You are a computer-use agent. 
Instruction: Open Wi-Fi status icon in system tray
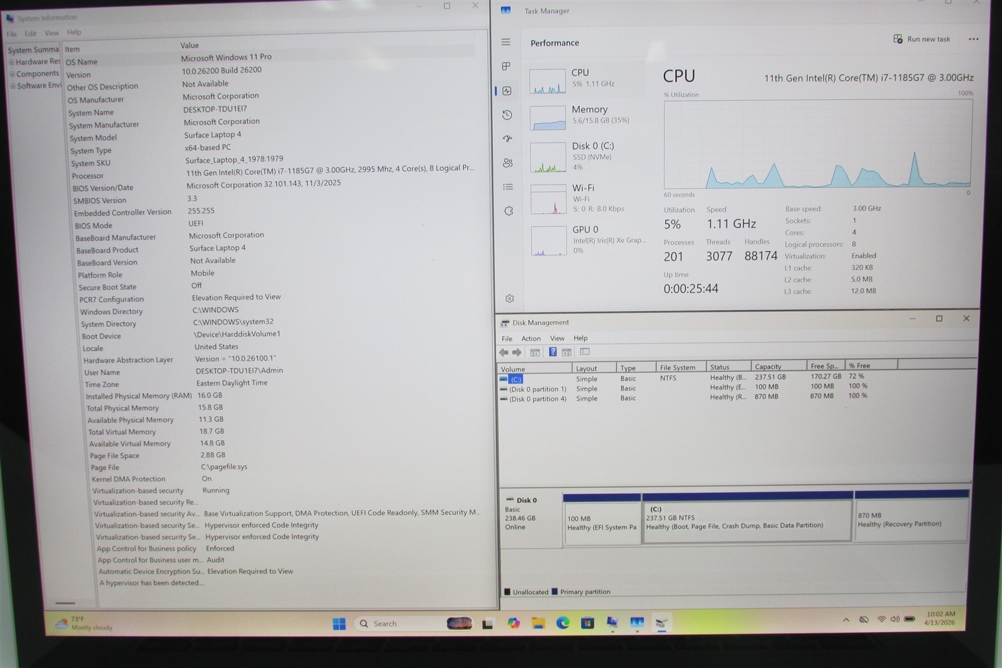(x=881, y=619)
